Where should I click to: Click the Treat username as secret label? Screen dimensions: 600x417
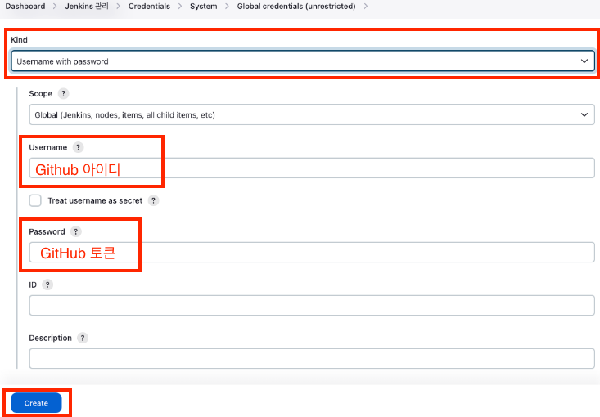coord(95,200)
